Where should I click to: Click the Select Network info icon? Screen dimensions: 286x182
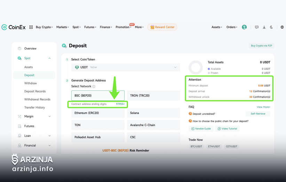pos(94,86)
